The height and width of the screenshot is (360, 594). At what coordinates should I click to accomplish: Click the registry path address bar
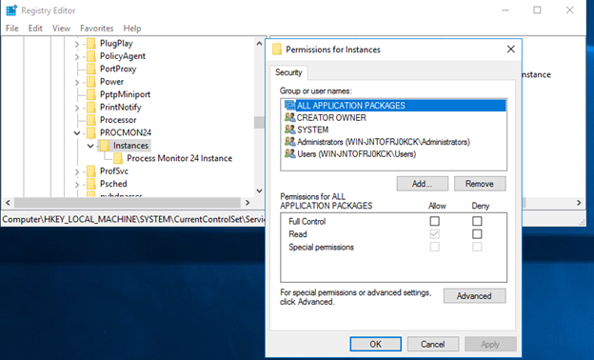coord(133,219)
